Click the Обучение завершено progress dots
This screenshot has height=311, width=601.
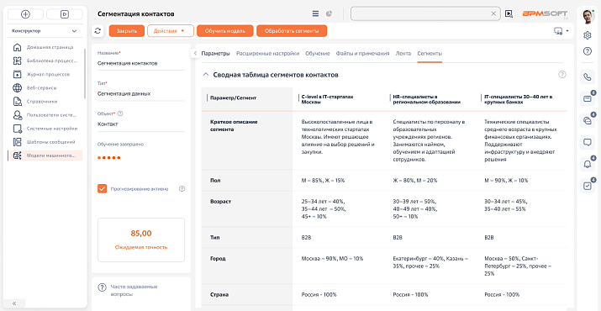[x=109, y=158]
